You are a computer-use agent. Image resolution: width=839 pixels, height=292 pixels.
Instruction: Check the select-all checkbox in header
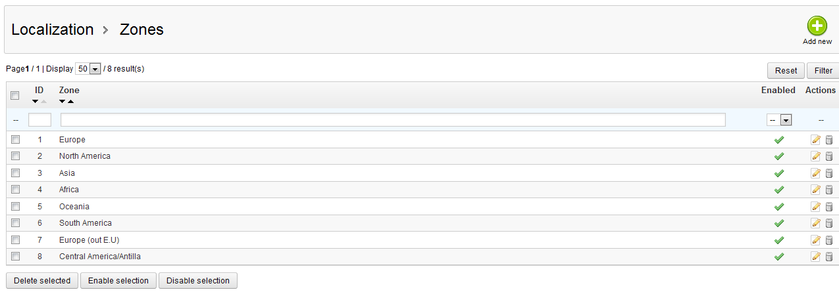[15, 96]
